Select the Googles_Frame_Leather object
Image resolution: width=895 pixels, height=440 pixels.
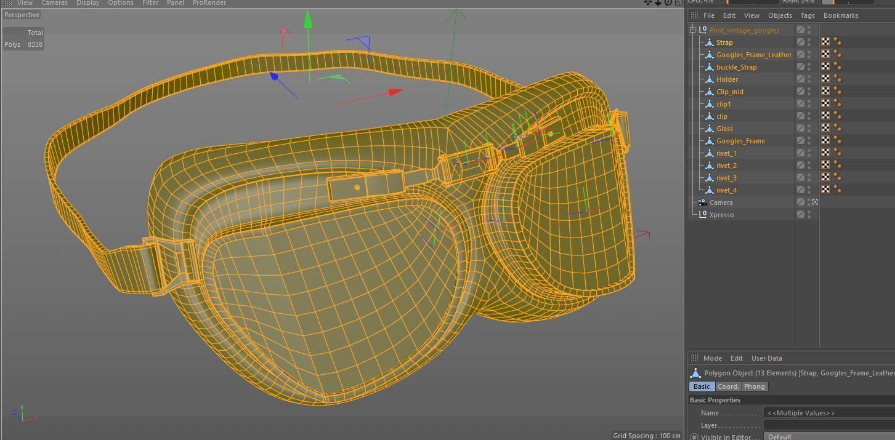pyautogui.click(x=754, y=55)
